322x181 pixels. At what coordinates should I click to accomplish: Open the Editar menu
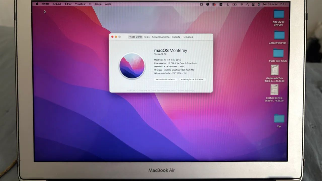(x=68, y=4)
